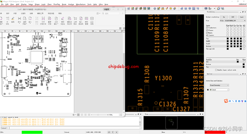Screen dimensions: 247x134
Task: Enable layer select mode checkbox
Action: tap(216, 70)
